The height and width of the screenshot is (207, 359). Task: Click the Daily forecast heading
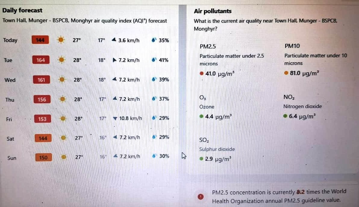click(22, 11)
